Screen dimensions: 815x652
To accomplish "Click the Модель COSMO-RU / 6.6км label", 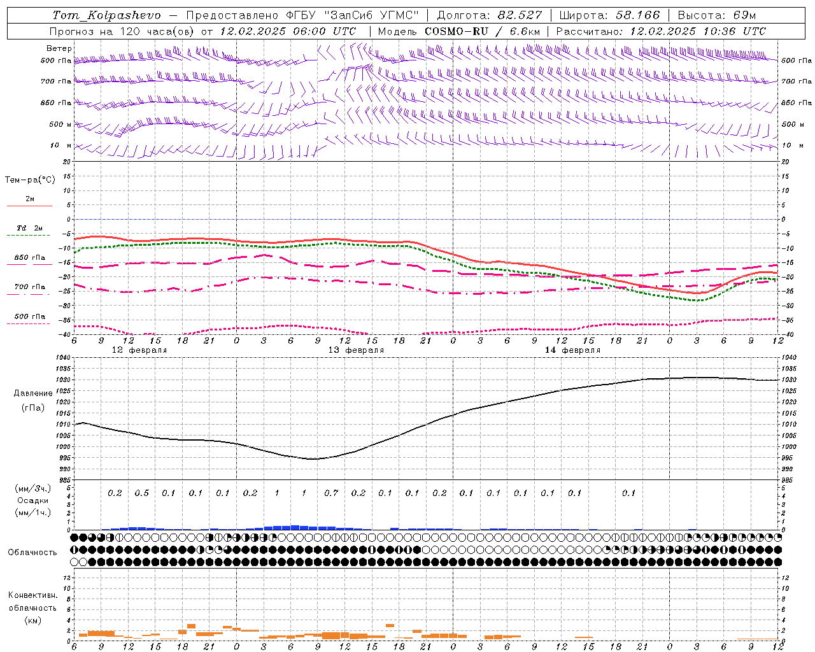I will click(459, 31).
